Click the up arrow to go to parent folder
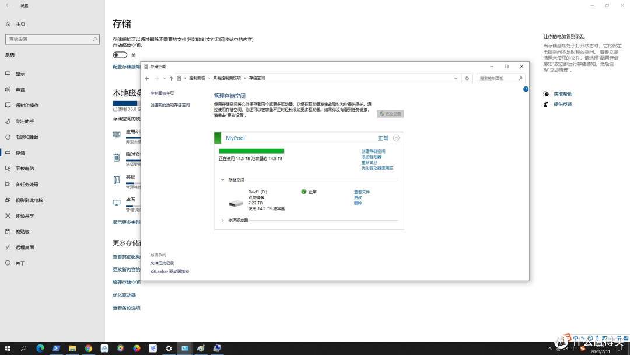 (x=171, y=78)
